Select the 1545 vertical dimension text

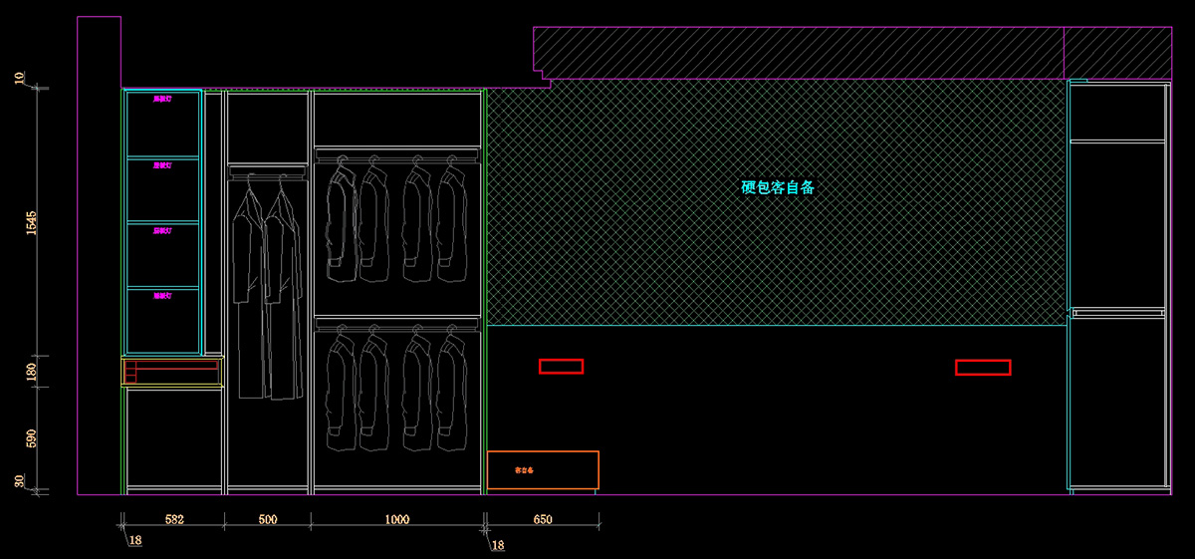(31, 222)
